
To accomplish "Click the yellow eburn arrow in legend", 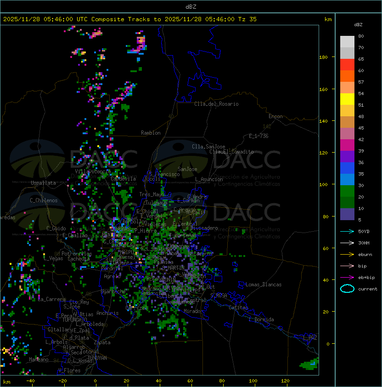I will [347, 255].
